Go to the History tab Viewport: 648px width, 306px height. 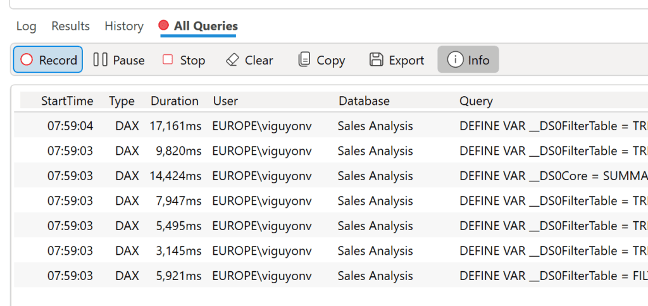tap(124, 26)
